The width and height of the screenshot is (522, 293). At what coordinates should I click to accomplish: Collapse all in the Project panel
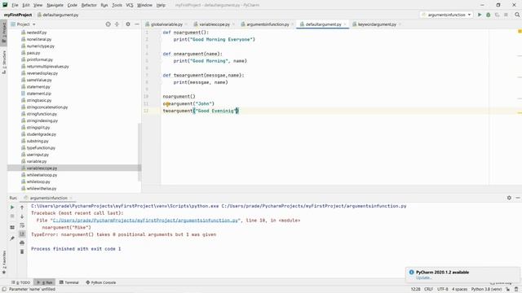pos(117,24)
